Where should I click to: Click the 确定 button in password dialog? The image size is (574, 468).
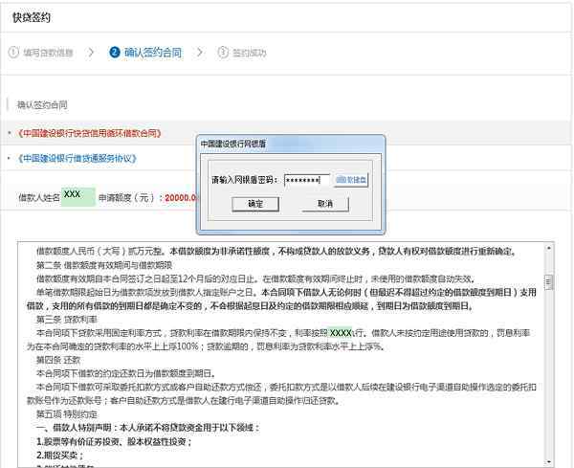tap(255, 204)
